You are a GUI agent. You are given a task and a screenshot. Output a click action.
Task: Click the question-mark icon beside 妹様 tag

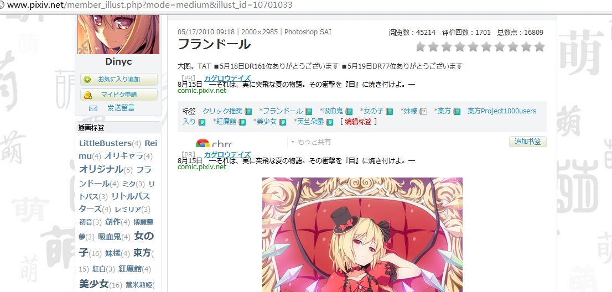pos(423,112)
